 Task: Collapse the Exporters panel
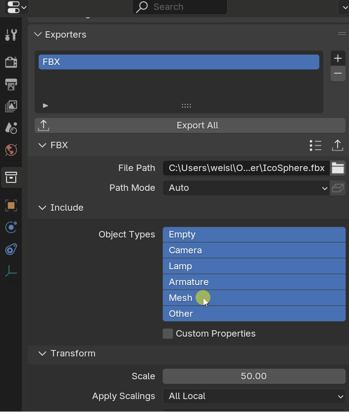click(x=38, y=34)
